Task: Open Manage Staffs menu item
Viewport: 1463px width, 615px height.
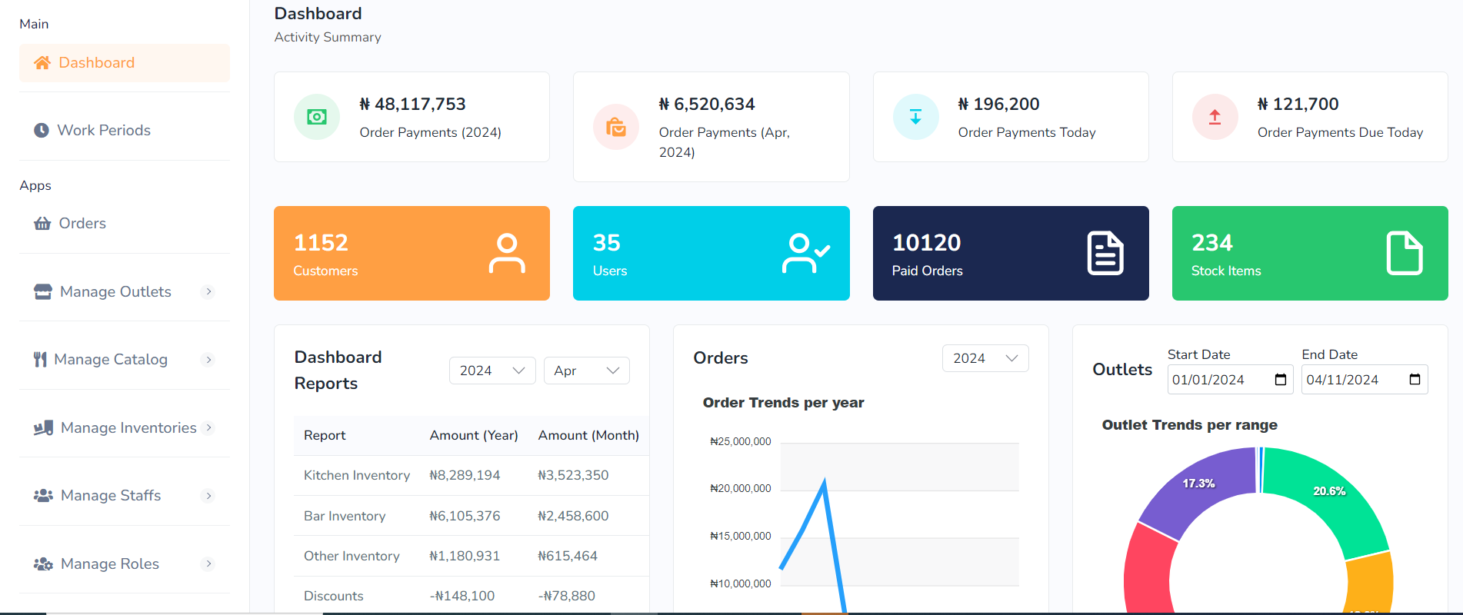Action: coord(125,496)
